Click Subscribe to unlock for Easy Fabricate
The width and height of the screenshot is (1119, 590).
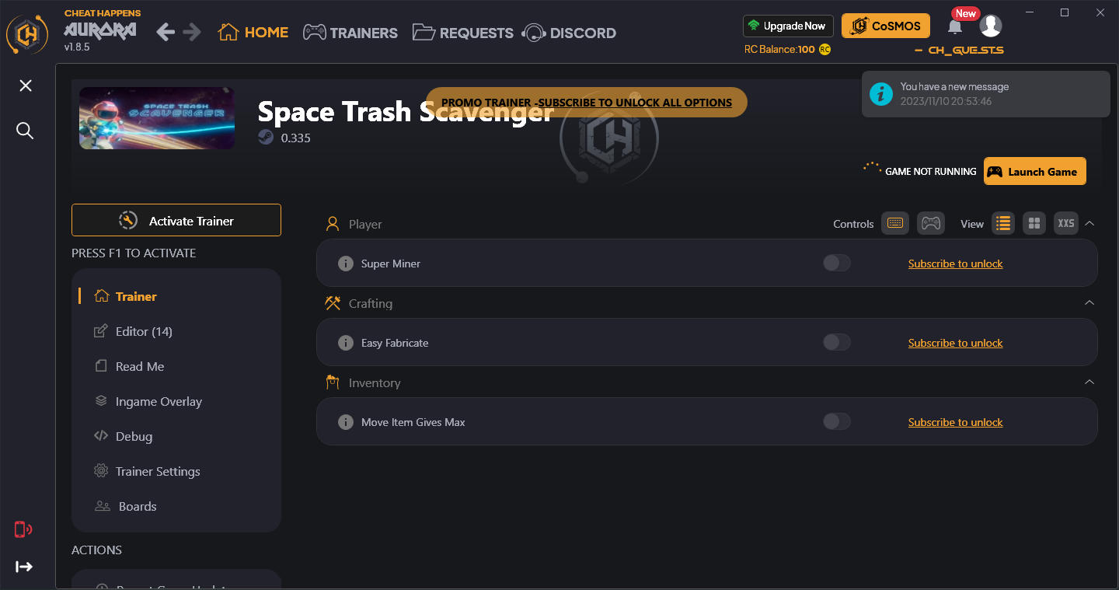click(955, 343)
